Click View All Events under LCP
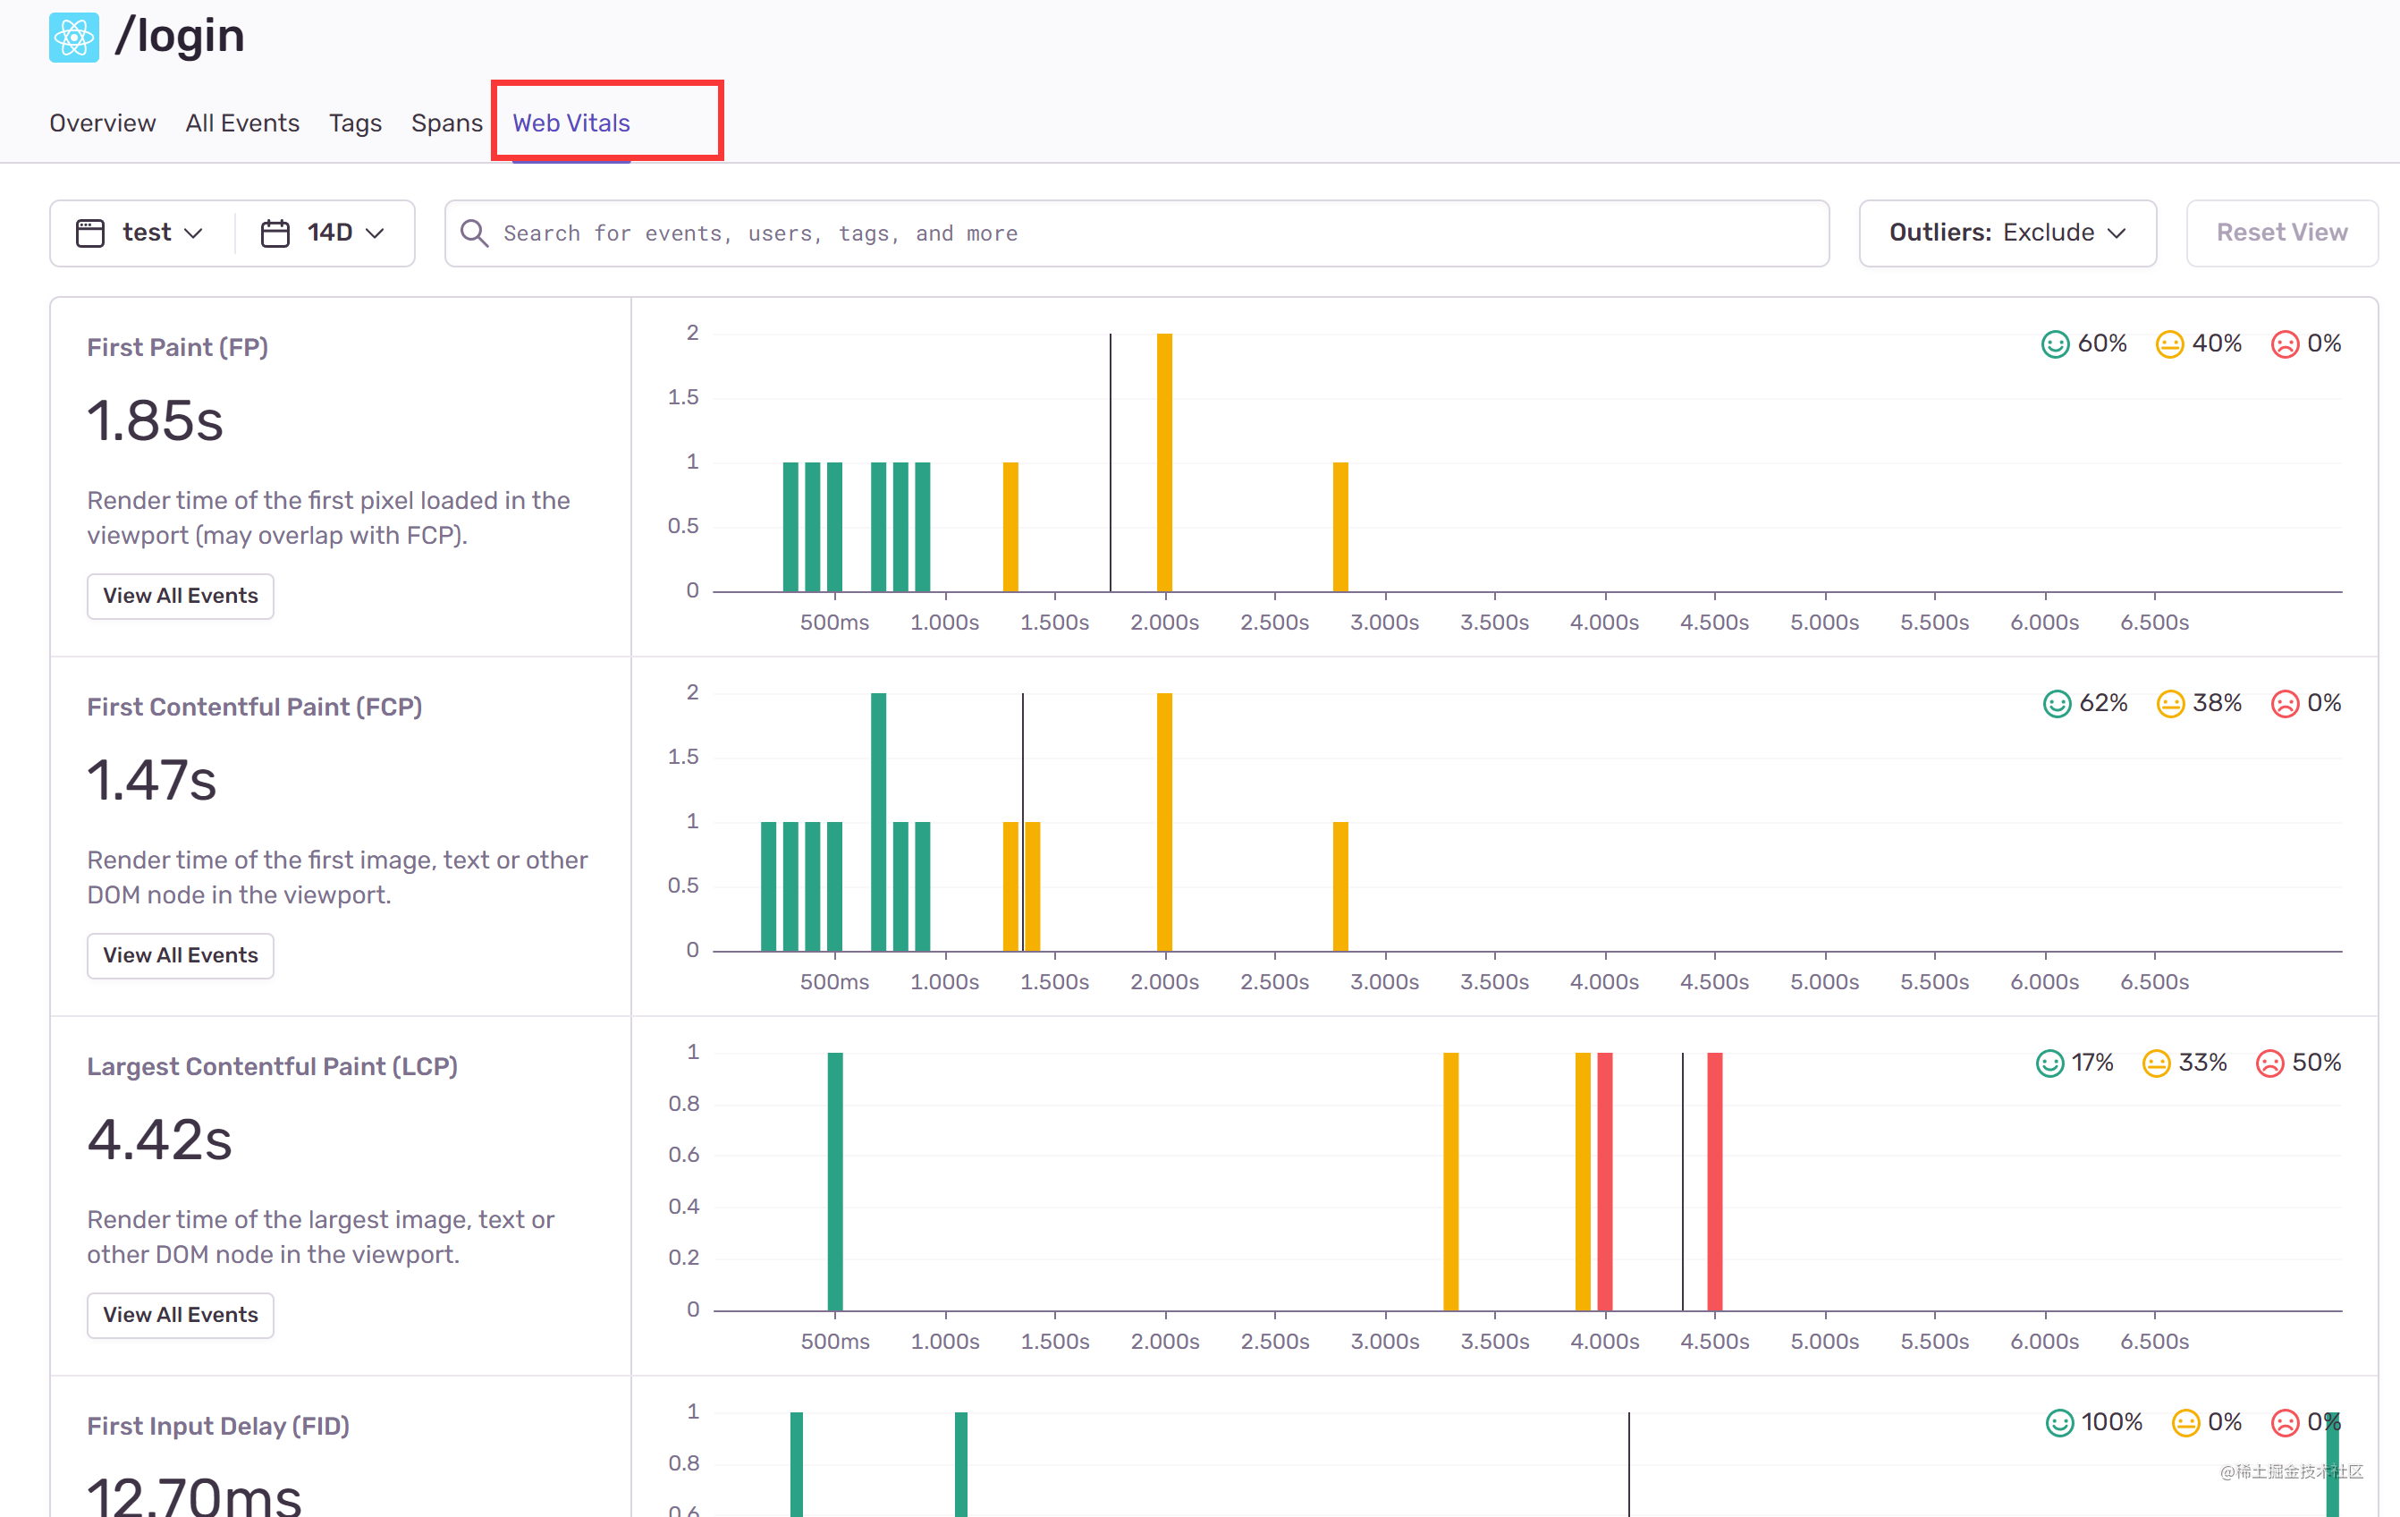The width and height of the screenshot is (2400, 1517). coord(181,1316)
